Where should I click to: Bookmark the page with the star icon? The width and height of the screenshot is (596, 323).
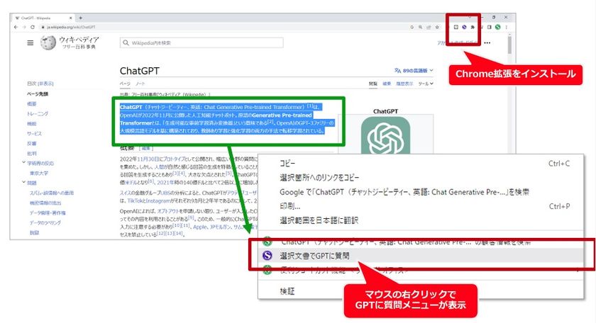[x=437, y=28]
